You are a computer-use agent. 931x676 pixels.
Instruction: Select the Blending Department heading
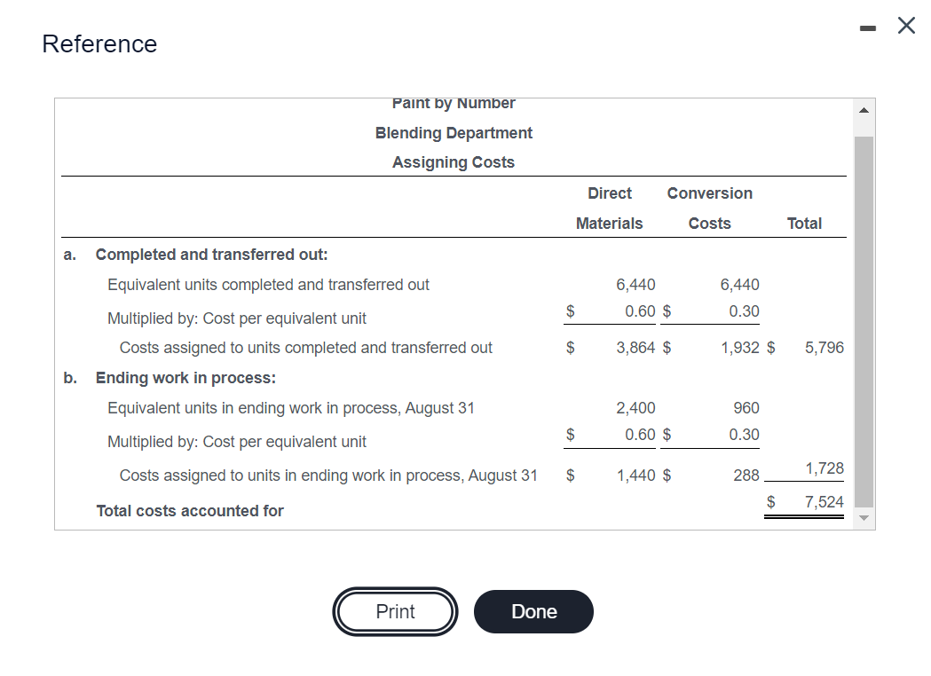tap(454, 133)
